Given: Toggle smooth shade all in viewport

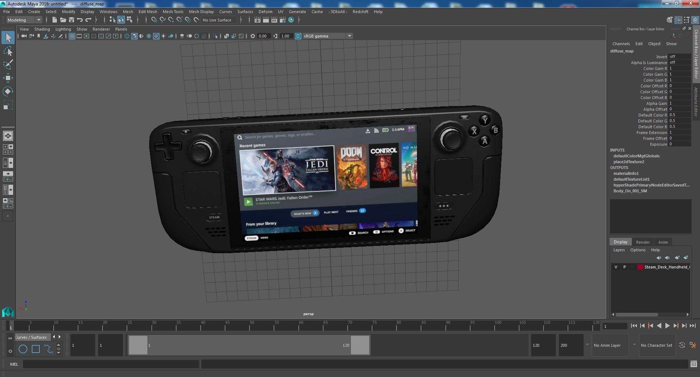Looking at the screenshot, I should click(x=134, y=36).
